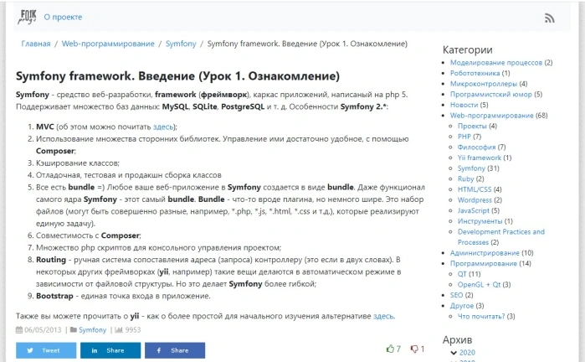Open 'Программирование' category
585x362 pixels.
tap(483, 263)
